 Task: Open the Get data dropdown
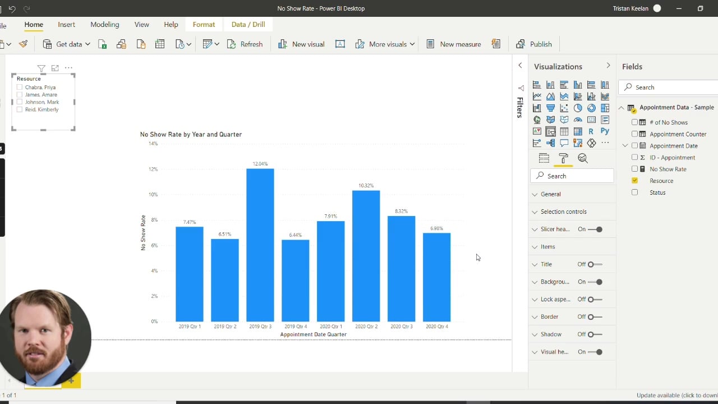click(88, 44)
